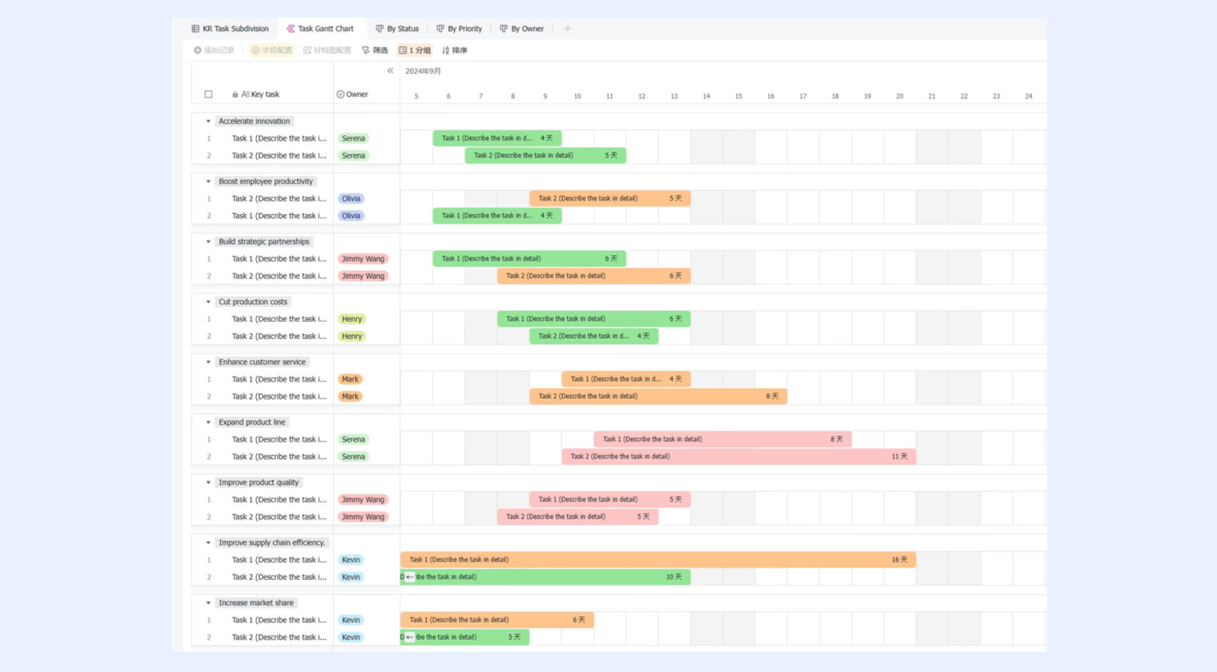Collapse the left panel with double-chevron icon
Image resolution: width=1217 pixels, height=672 pixels.
(x=390, y=70)
